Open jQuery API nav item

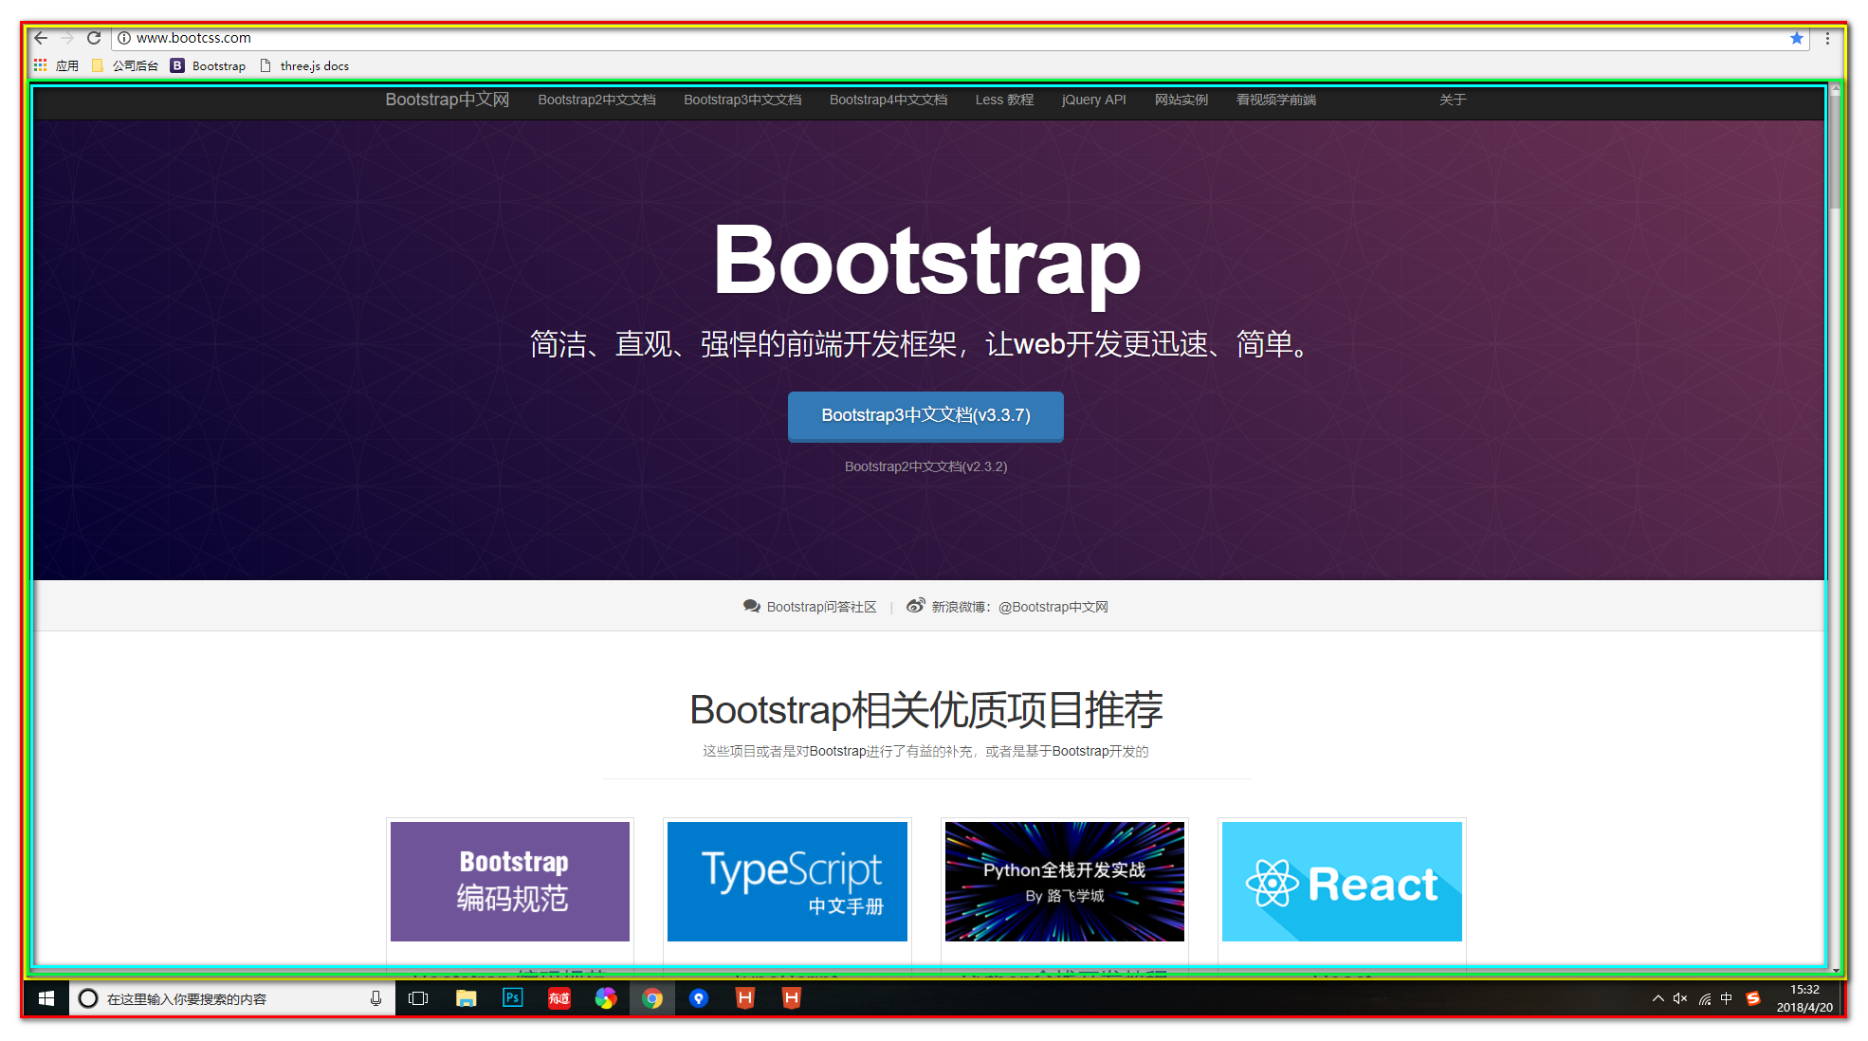(1093, 100)
